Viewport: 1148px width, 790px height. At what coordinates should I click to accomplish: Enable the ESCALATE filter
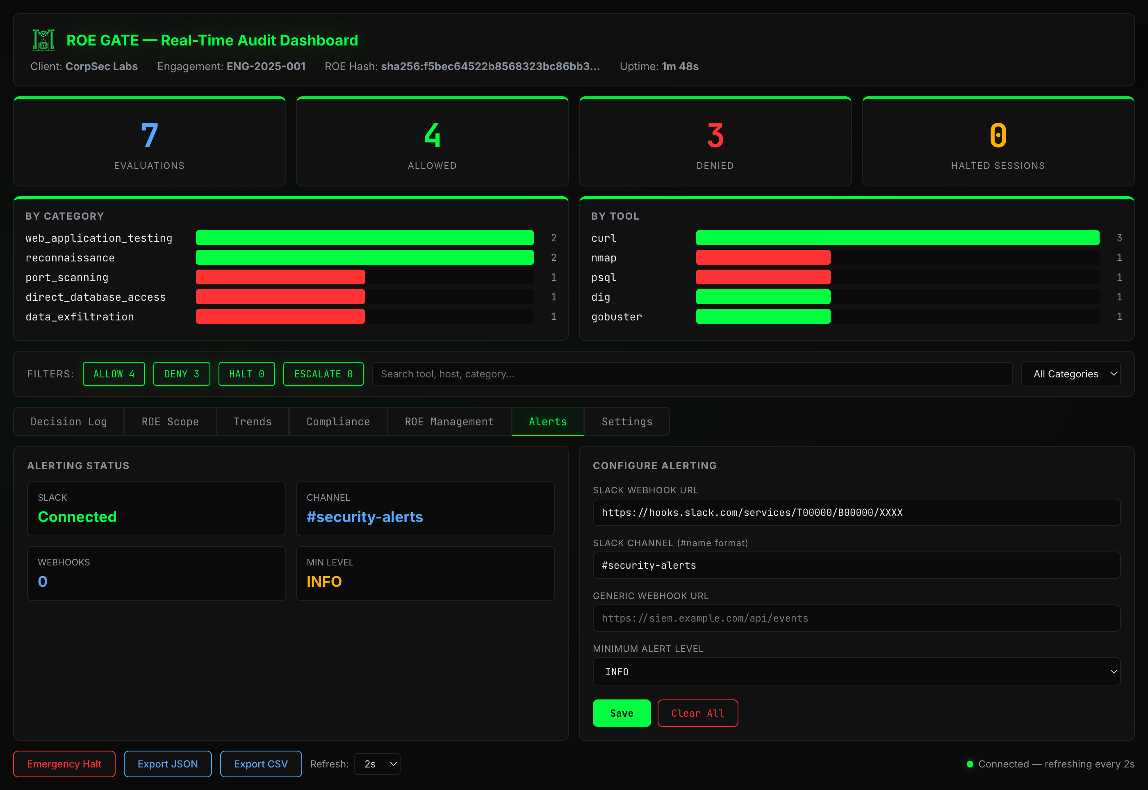323,374
